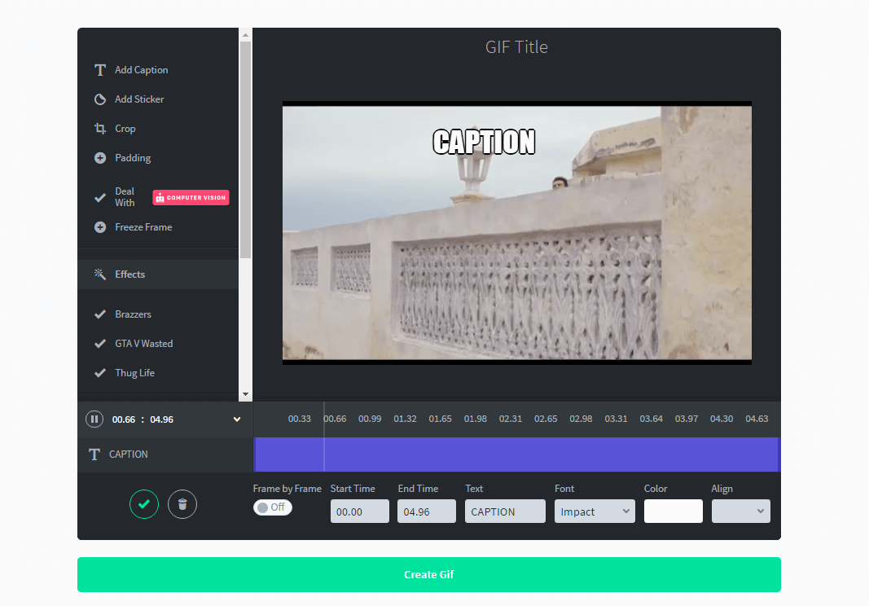Choose the Crop menu item
This screenshot has width=869, height=606.
coord(125,129)
